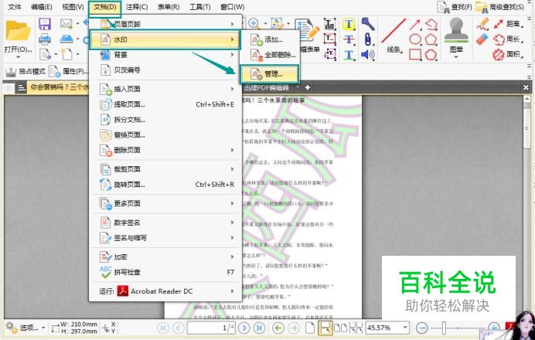Open 加密 submenu
This screenshot has height=340, width=535.
[165, 257]
